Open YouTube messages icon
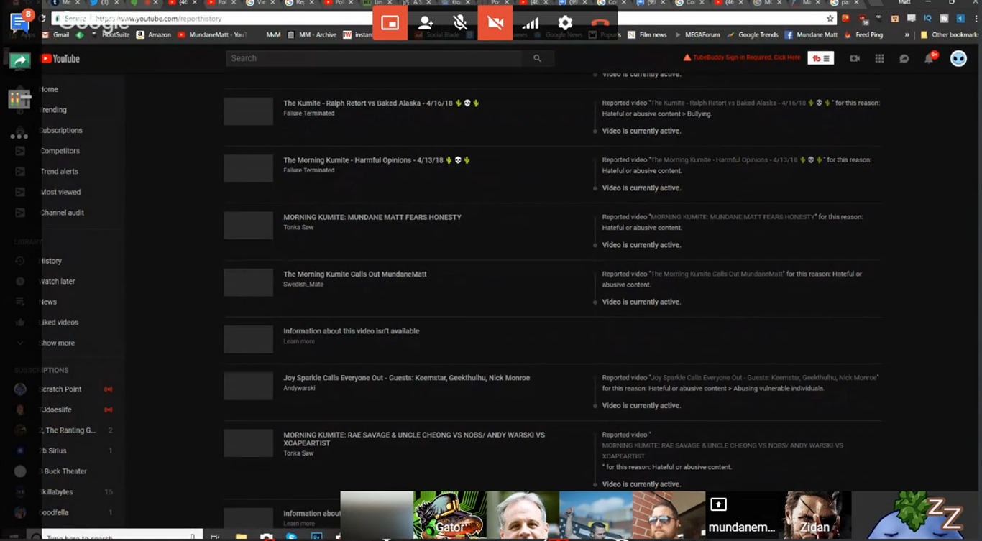The image size is (982, 541). tap(904, 59)
